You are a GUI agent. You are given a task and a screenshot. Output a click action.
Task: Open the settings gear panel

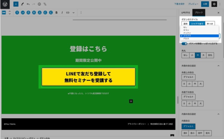point(214,4)
